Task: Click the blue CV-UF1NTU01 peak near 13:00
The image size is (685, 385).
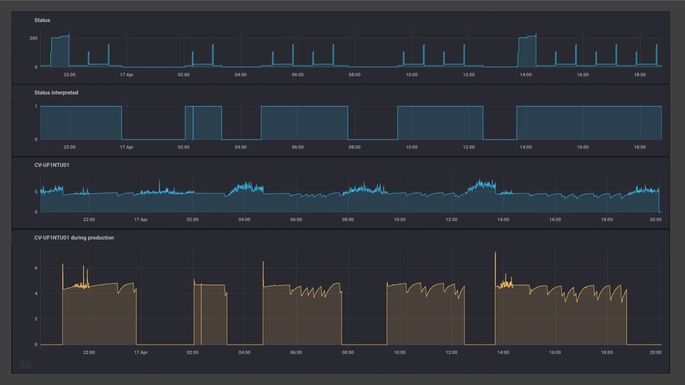Action: coord(482,186)
